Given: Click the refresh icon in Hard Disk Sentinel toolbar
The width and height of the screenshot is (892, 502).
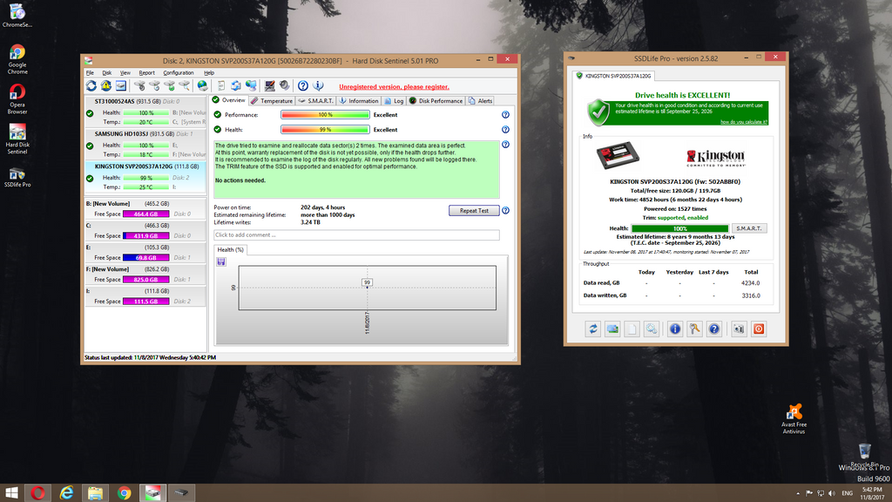Looking at the screenshot, I should pyautogui.click(x=91, y=86).
